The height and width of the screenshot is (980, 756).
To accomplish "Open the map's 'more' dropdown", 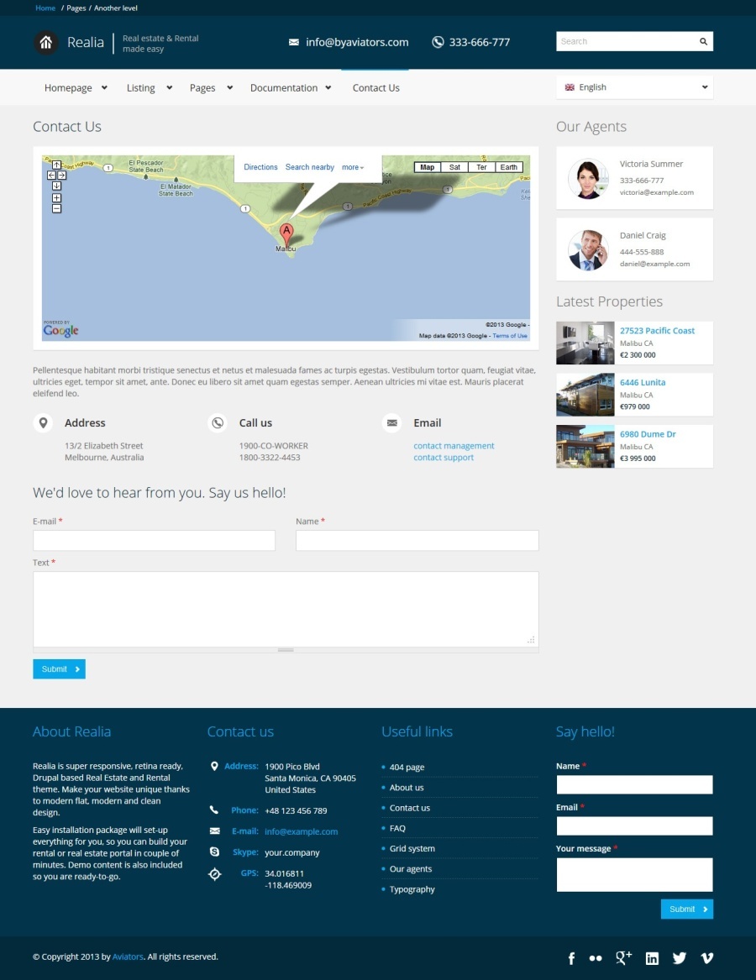I will pos(353,167).
